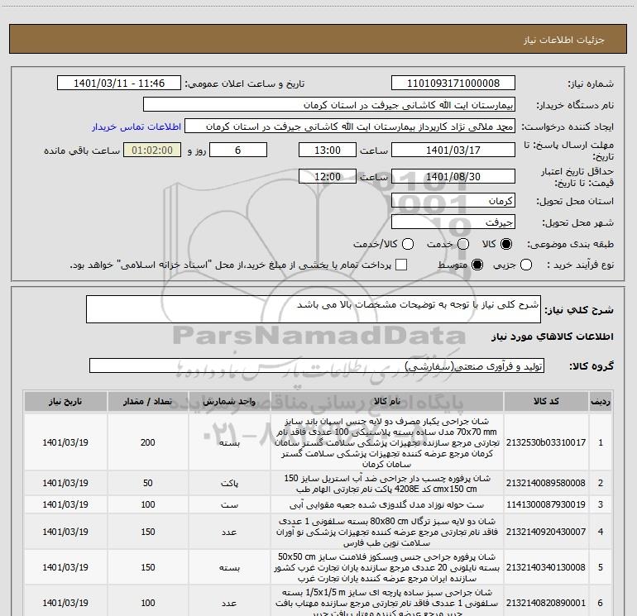The height and width of the screenshot is (616, 637).
Task: Click the تعداد / مقدار column header
Action: [147, 401]
